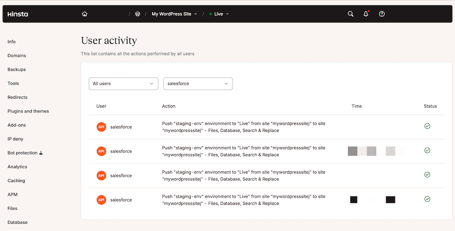Click the Time column header

point(357,106)
